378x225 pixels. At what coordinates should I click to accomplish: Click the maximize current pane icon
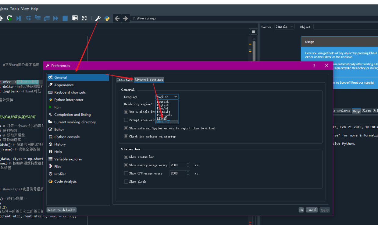(75, 18)
